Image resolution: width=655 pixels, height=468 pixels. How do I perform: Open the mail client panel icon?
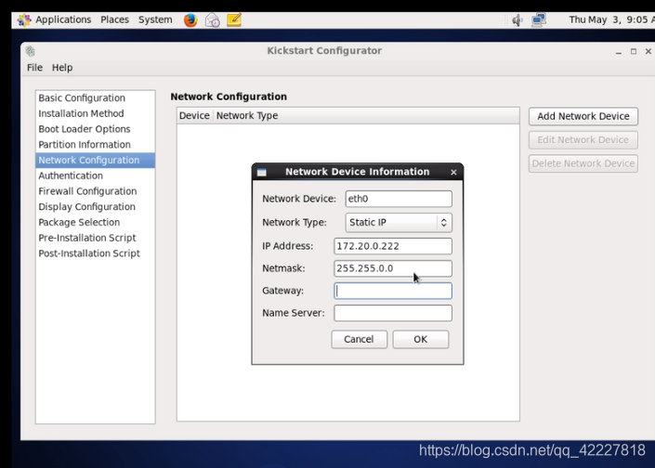tap(213, 19)
